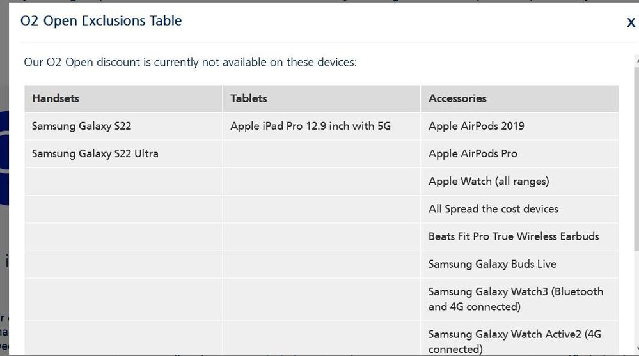
Task: Click the scrollbar up arrow
Action: (637, 61)
